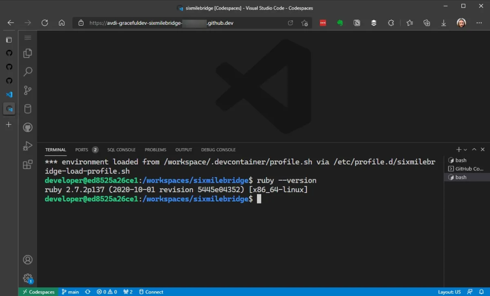View site info via lock icon
The height and width of the screenshot is (296, 490).
click(81, 23)
